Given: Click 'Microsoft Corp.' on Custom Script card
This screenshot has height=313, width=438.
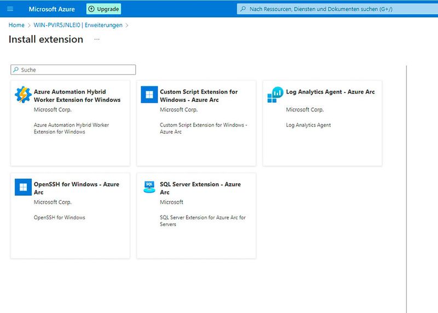Looking at the screenshot, I should (x=179, y=109).
